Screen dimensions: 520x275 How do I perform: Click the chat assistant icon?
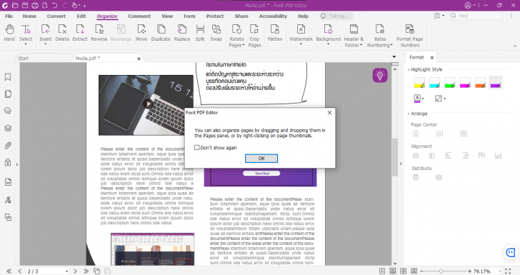510,252
